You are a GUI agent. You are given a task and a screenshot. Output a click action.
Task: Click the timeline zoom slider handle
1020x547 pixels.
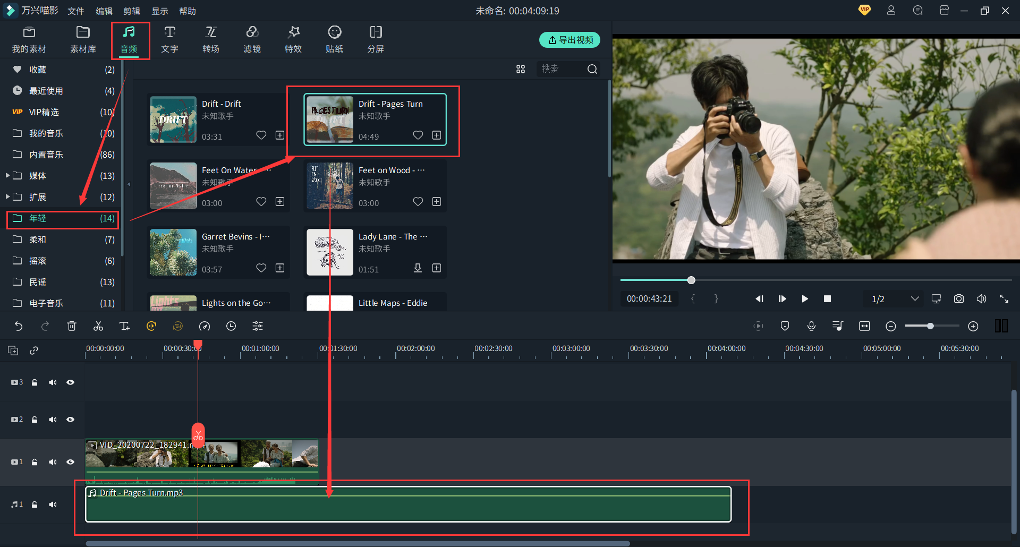pyautogui.click(x=930, y=326)
